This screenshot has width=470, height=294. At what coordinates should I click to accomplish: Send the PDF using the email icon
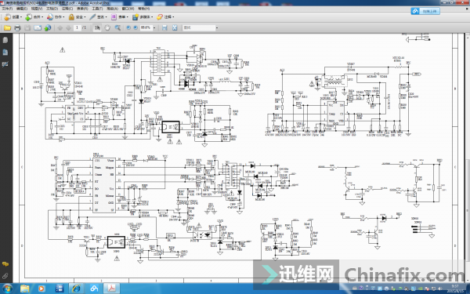coord(38,28)
